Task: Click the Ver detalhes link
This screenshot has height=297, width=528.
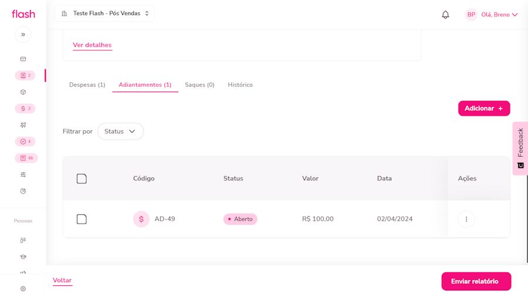Action: coord(92,45)
